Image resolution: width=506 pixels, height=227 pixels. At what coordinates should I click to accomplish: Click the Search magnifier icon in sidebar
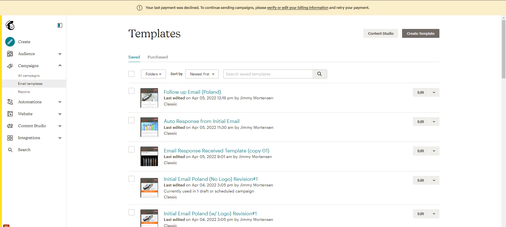10,150
